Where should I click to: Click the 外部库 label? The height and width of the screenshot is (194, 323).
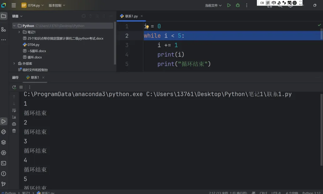[x=27, y=64]
